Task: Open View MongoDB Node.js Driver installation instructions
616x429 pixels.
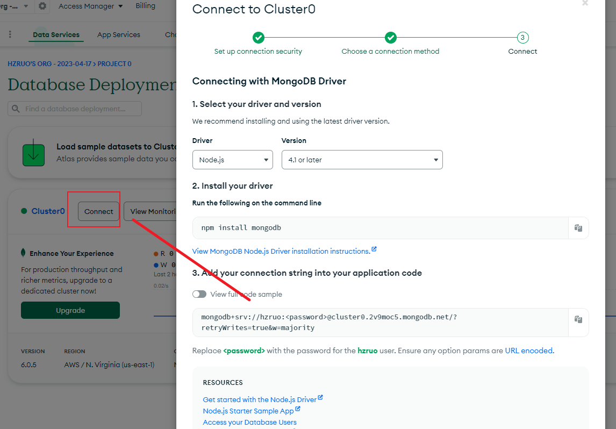Action: pos(282,251)
